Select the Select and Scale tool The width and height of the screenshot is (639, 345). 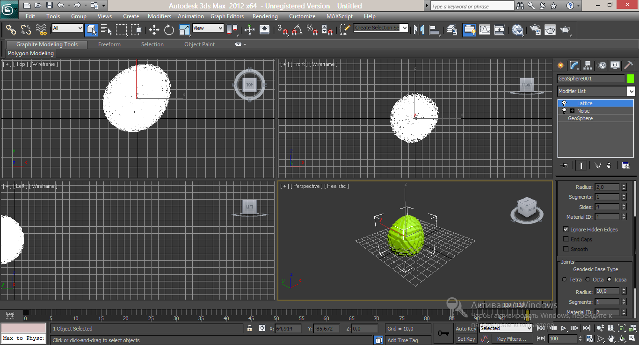184,30
